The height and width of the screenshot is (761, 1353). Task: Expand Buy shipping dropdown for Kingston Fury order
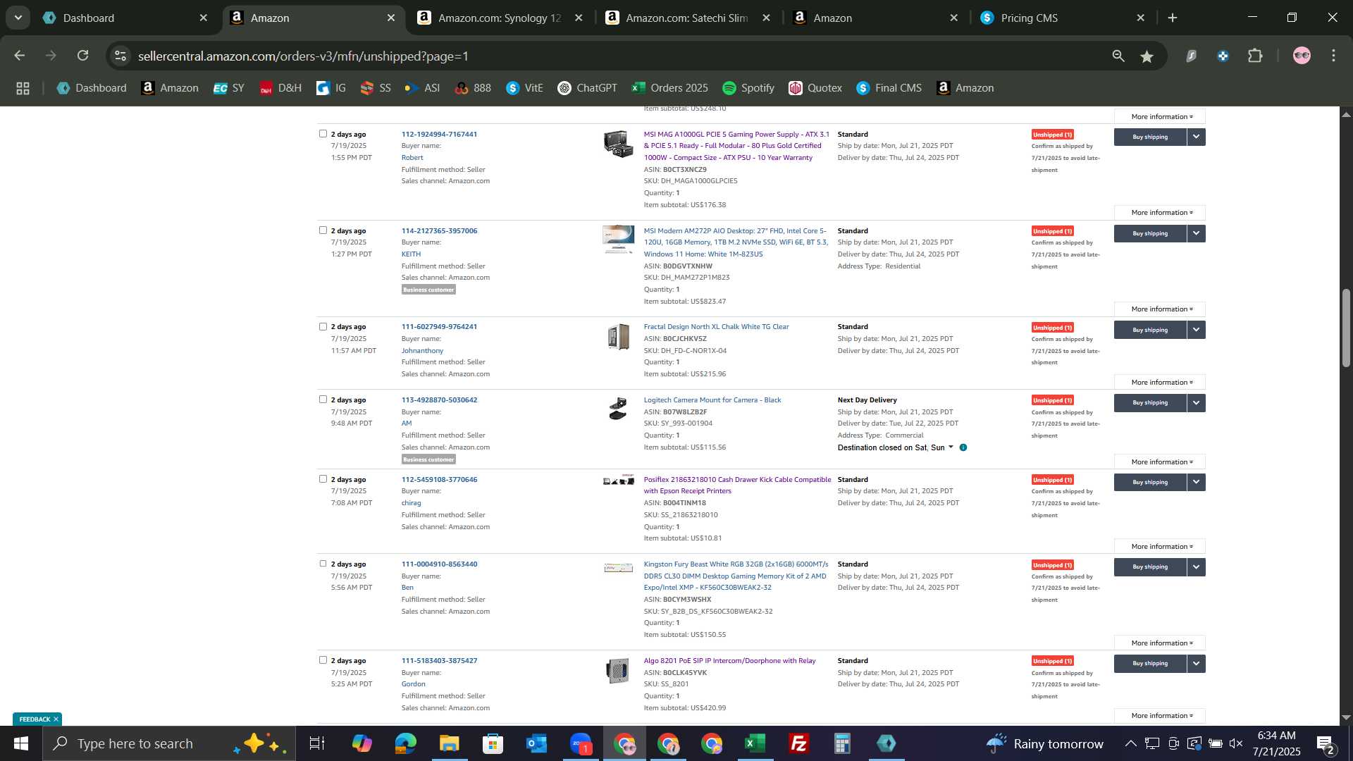click(x=1196, y=567)
